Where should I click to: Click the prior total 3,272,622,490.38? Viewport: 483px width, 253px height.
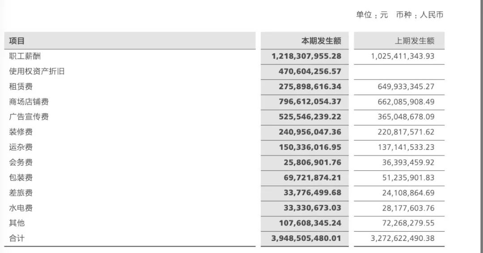402,238
